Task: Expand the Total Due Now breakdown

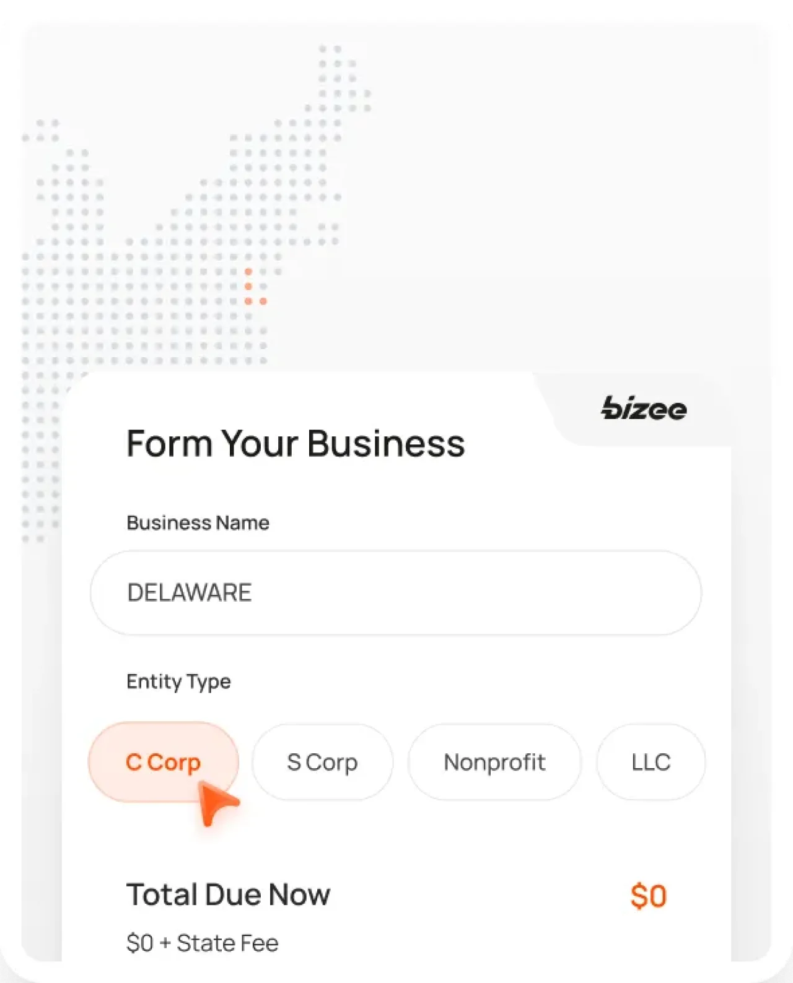Action: coord(229,894)
